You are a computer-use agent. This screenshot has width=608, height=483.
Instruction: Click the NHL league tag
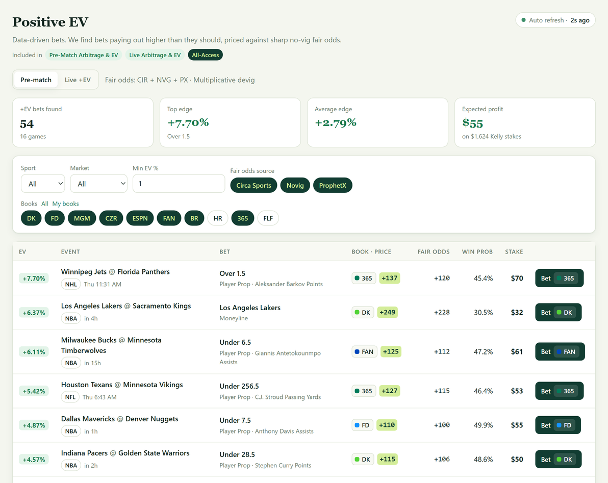(71, 284)
